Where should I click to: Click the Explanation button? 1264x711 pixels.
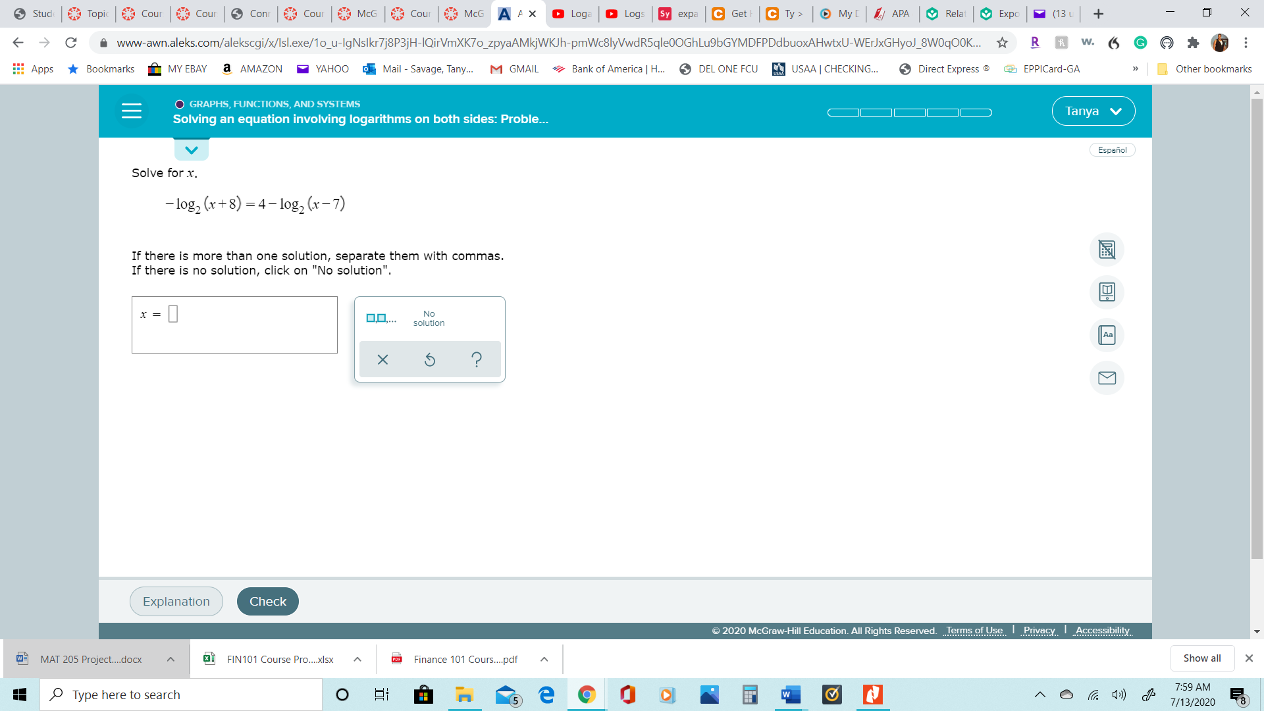(176, 601)
